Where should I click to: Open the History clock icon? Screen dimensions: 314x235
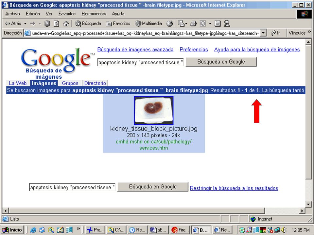pyautogui.click(x=170, y=23)
